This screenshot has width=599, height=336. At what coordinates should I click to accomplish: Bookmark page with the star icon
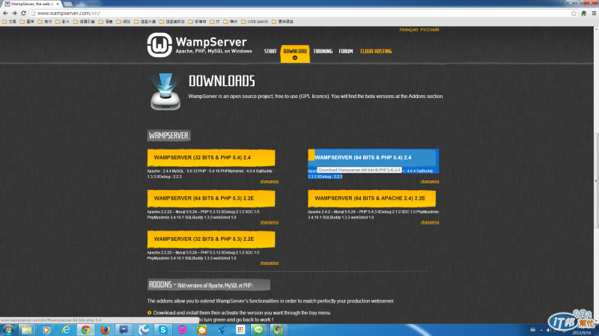[x=574, y=13]
